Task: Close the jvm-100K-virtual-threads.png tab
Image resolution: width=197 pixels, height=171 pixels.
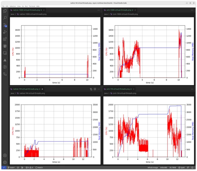Action: point(135,10)
